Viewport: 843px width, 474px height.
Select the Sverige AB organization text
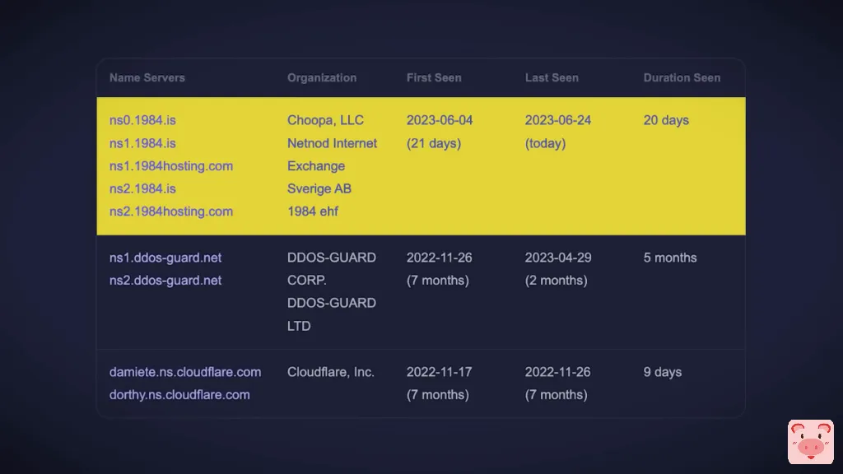pyautogui.click(x=319, y=188)
